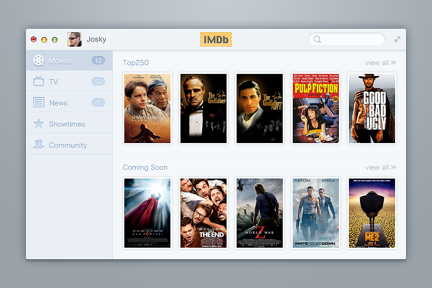This screenshot has height=288, width=432.
Task: Open the Shawshank Redemption poster
Action: [x=147, y=108]
